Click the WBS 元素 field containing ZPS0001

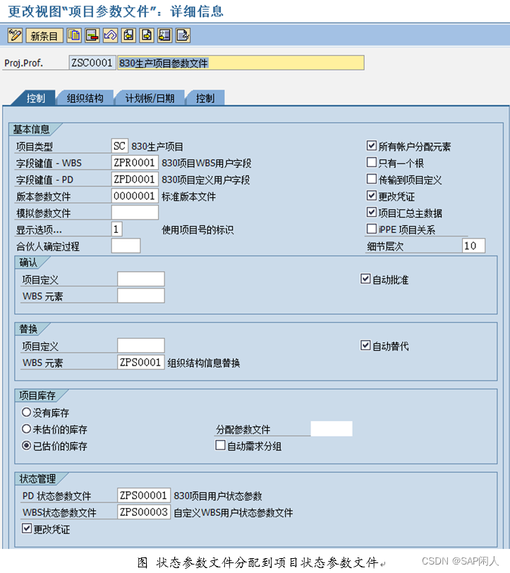click(141, 362)
